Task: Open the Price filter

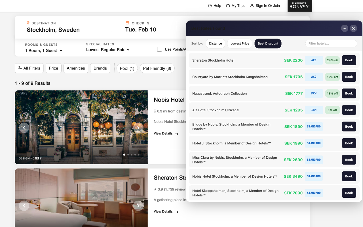Action: (x=54, y=68)
